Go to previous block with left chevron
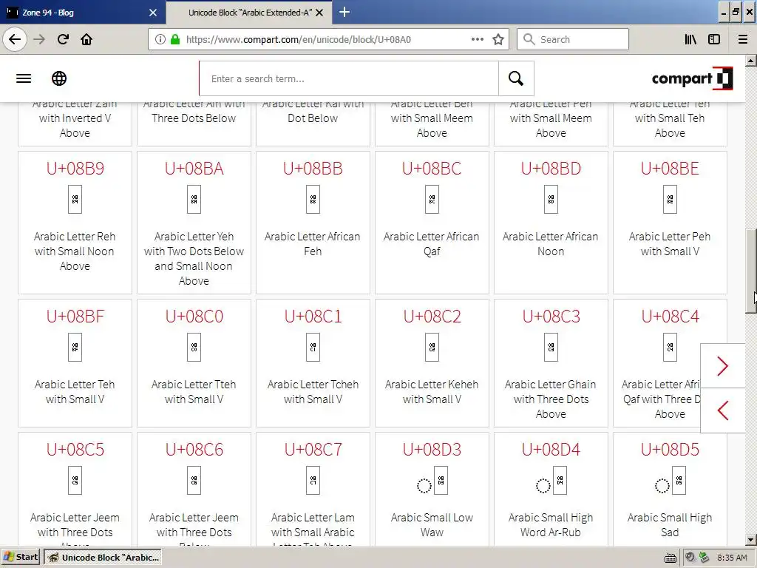The image size is (757, 568). coord(723,410)
